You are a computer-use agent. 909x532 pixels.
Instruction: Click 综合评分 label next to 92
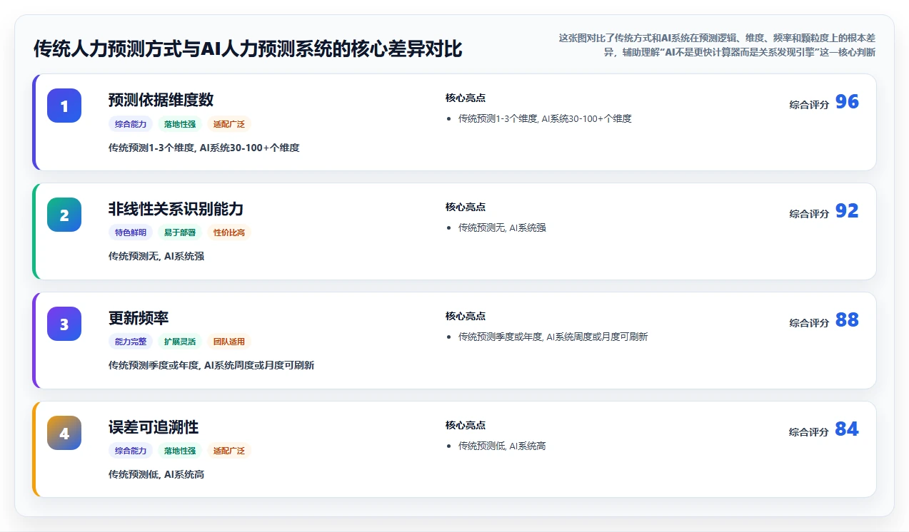coord(809,214)
